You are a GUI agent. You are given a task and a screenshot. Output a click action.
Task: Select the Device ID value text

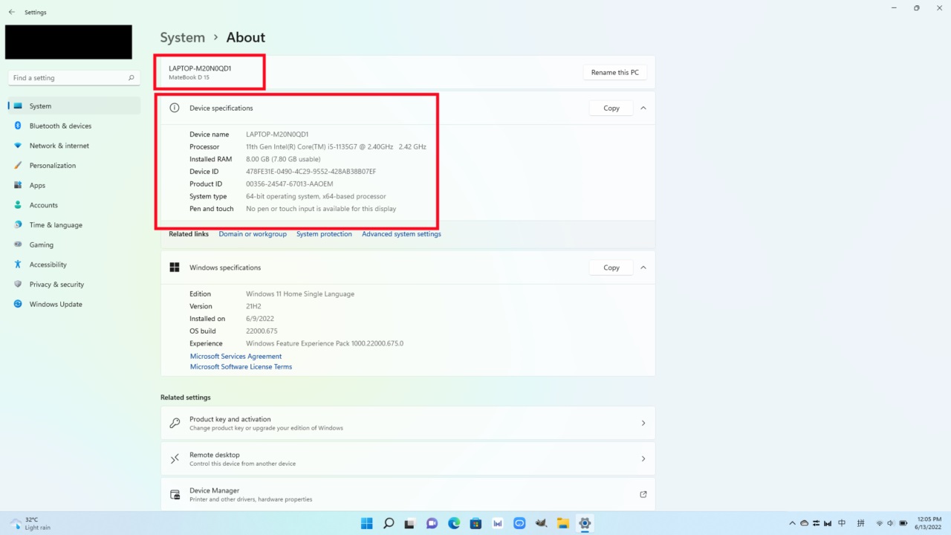point(311,172)
